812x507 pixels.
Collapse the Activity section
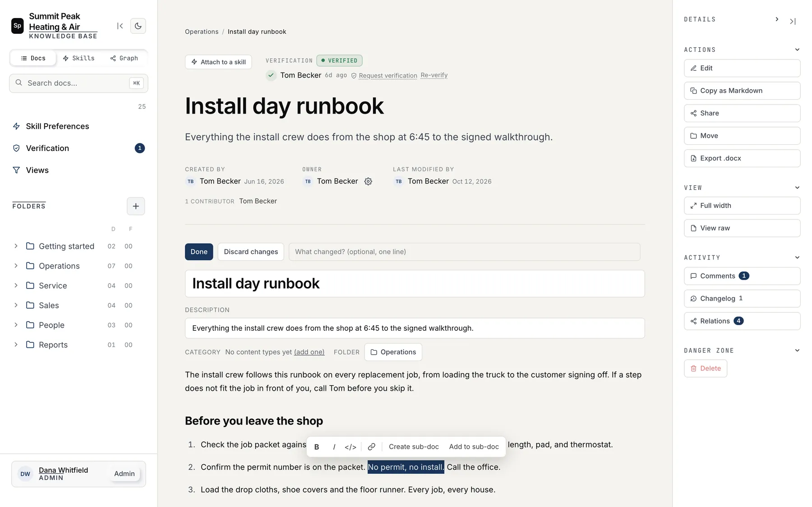797,257
